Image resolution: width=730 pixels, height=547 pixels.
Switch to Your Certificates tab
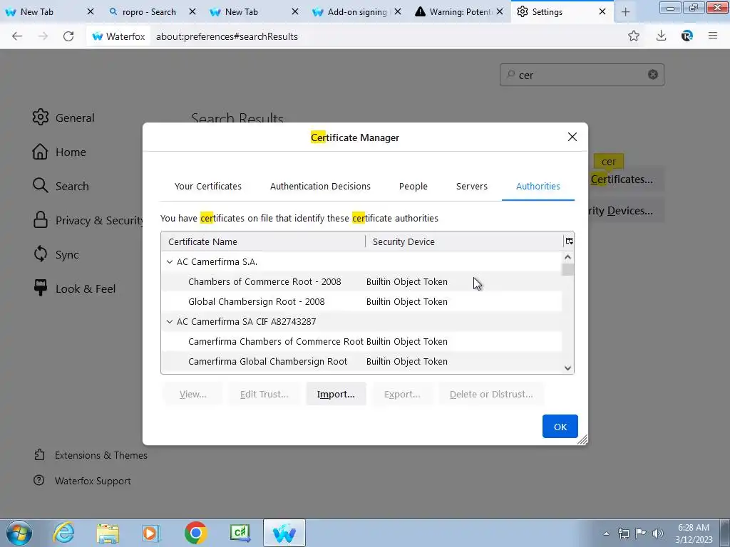click(208, 186)
